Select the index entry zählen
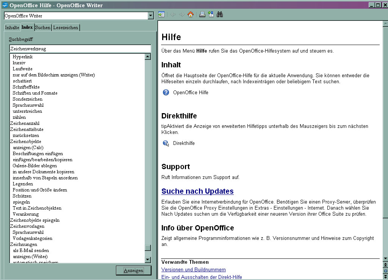Screen dimensions: 388x280 point(19,117)
